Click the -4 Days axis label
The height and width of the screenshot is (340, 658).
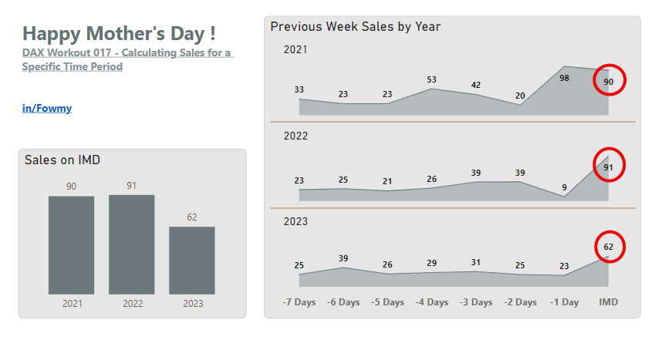pos(432,302)
